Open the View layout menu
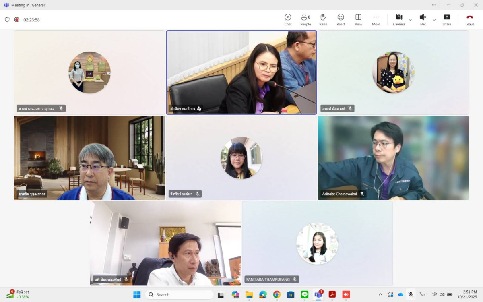Screen dimensions: 483x302 (358, 19)
